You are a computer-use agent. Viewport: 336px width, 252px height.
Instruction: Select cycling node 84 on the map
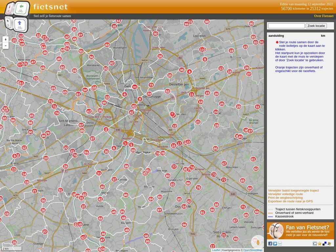click(151, 199)
